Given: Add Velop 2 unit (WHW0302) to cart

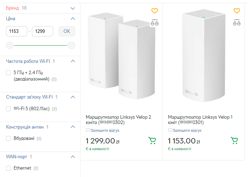Looking at the screenshot, I should (152, 141).
